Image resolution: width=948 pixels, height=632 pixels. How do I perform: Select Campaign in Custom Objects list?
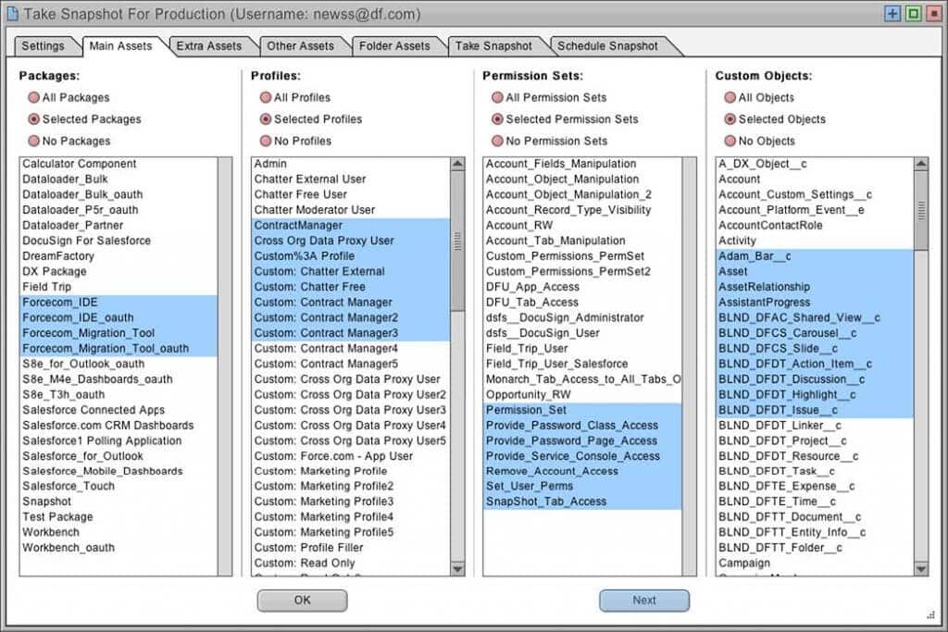tap(815, 563)
